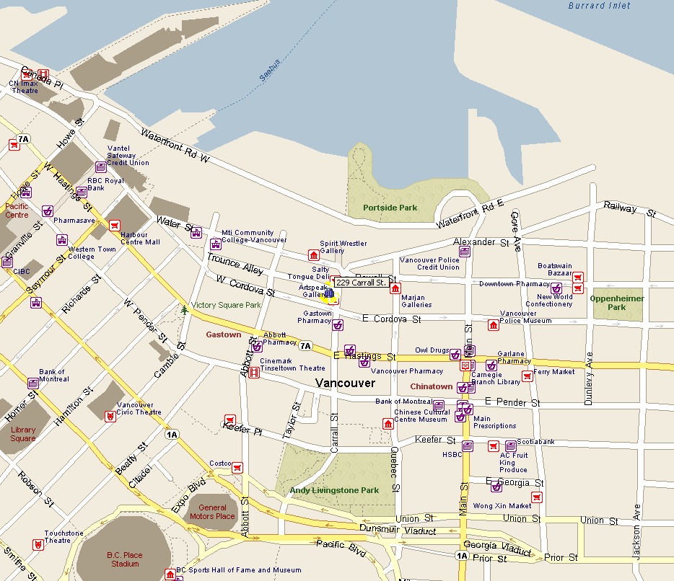The height and width of the screenshot is (581, 674).
Task: Click the AC Fruit King Produce cart icon
Action: tap(494, 446)
